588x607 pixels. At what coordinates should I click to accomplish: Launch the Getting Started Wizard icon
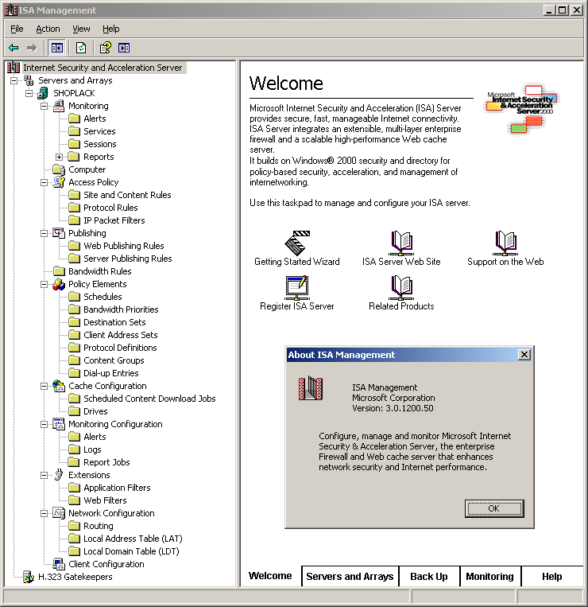tap(297, 243)
